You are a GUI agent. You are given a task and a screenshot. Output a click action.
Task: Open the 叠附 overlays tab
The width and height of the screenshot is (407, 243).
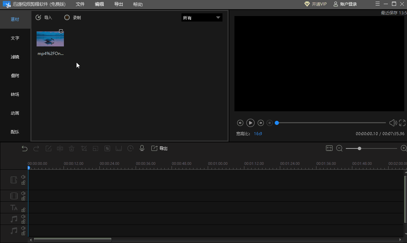[15, 75]
